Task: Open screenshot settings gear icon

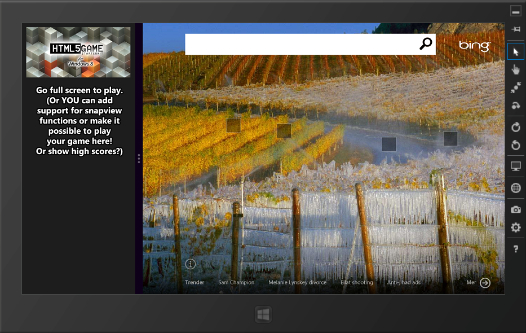Action: click(x=516, y=227)
